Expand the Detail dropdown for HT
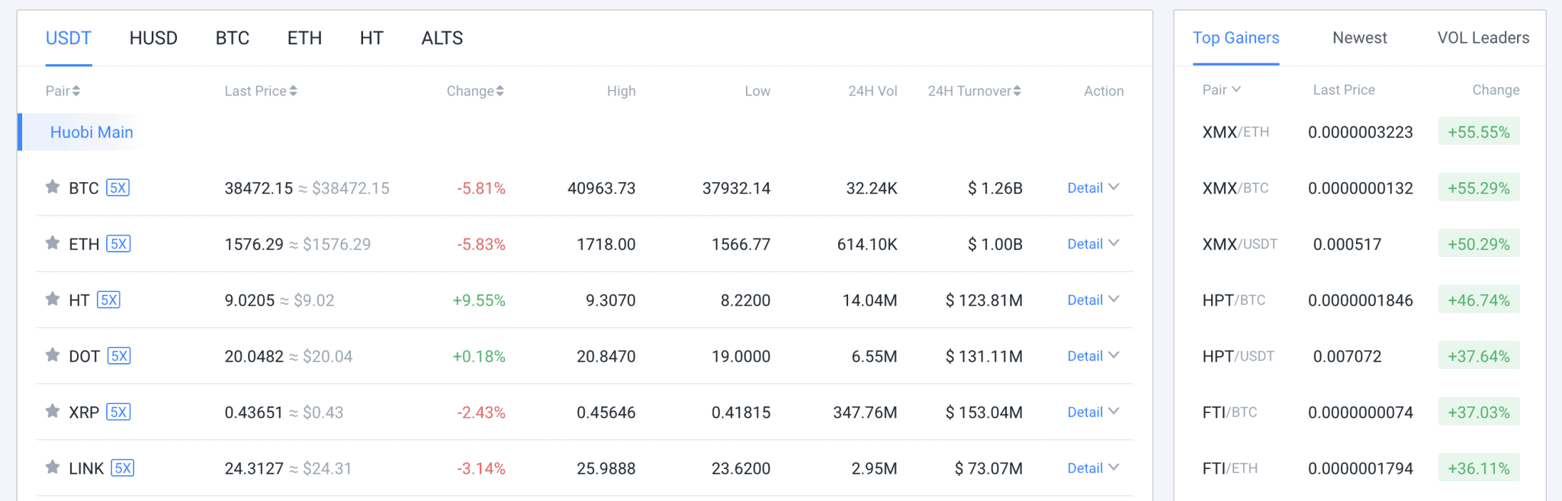This screenshot has width=1562, height=501. click(x=1093, y=300)
